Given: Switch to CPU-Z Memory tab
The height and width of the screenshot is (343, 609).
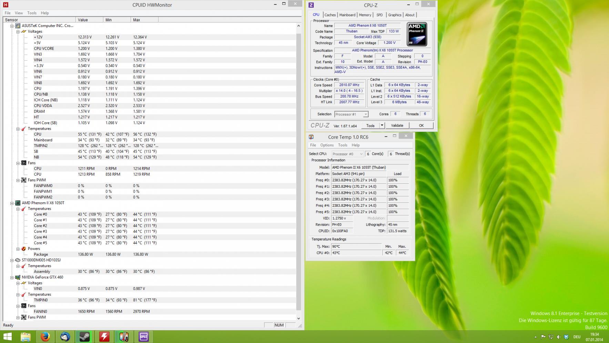Looking at the screenshot, I should [365, 15].
